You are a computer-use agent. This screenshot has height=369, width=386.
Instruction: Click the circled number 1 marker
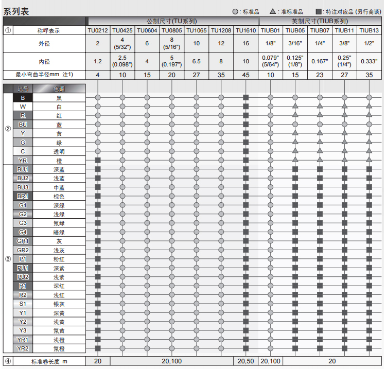pyautogui.click(x=8, y=30)
